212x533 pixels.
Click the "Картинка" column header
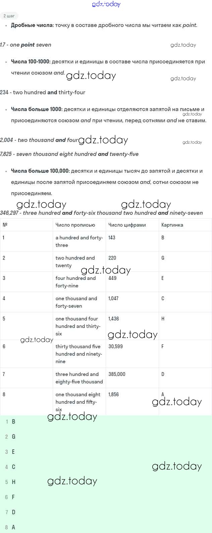(x=172, y=225)
